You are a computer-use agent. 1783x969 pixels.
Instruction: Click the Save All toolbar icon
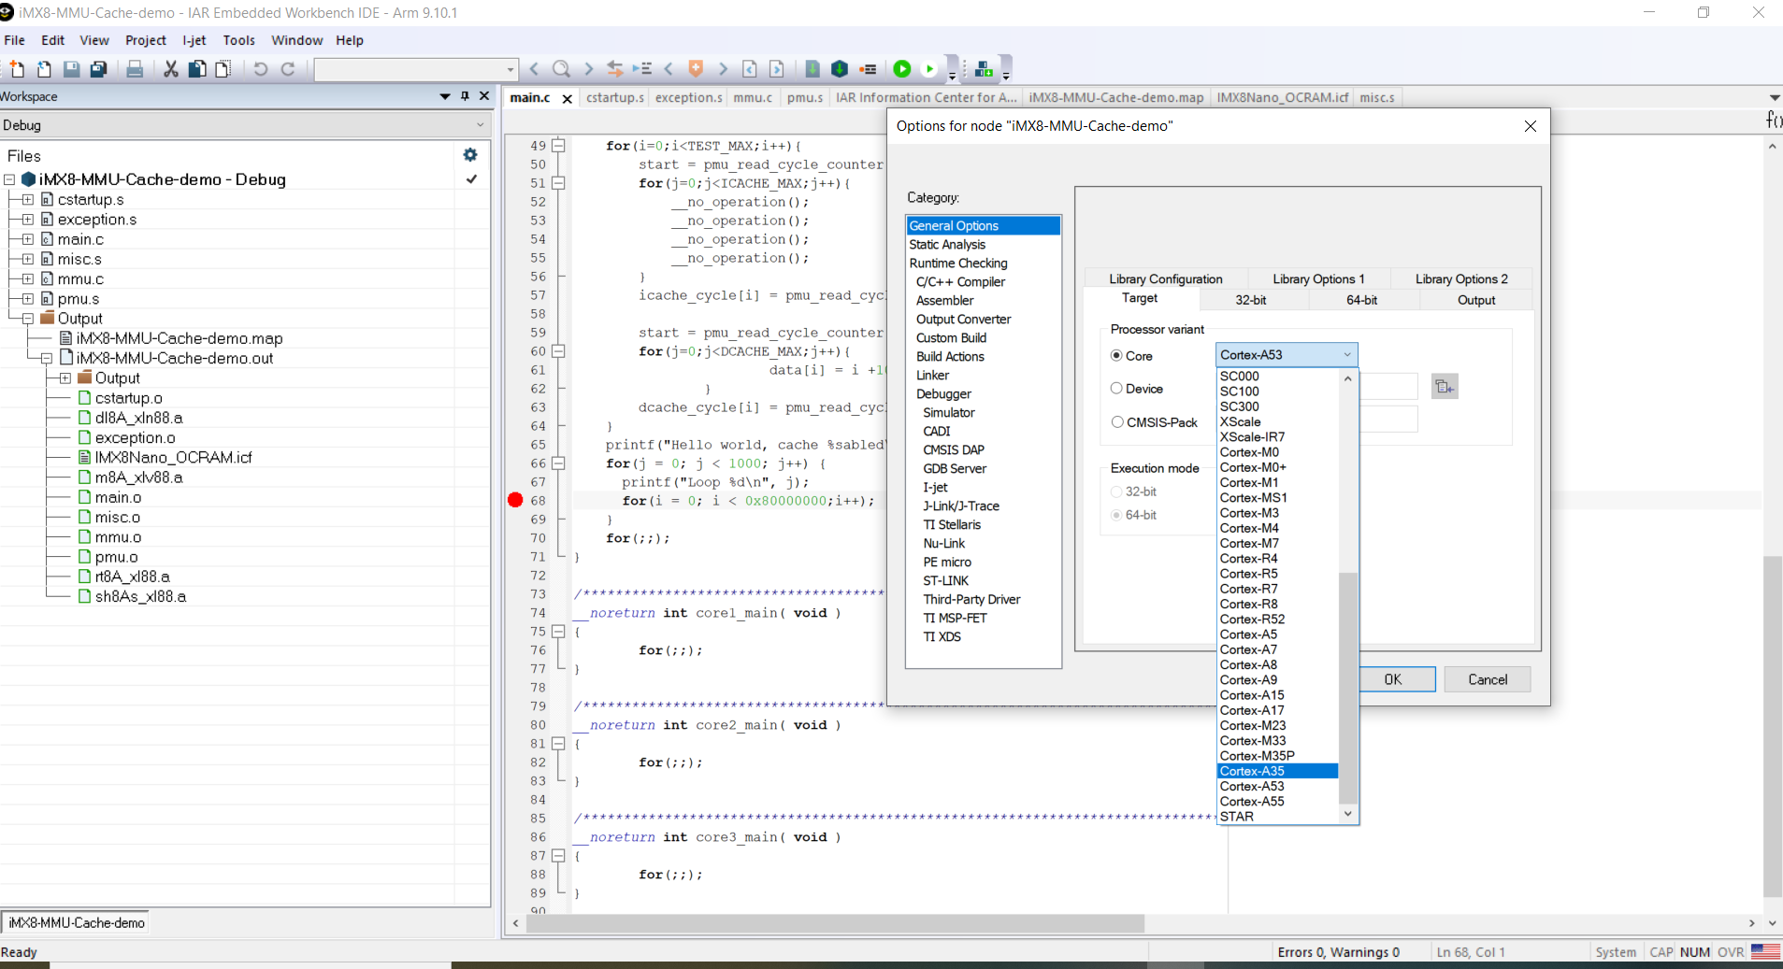click(98, 69)
